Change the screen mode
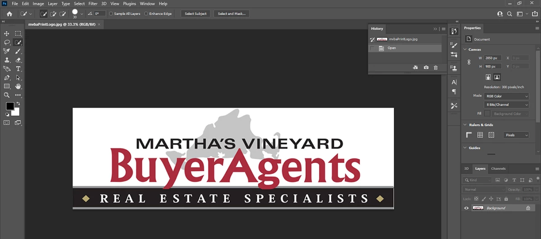The height and width of the screenshot is (239, 541). coord(18,122)
